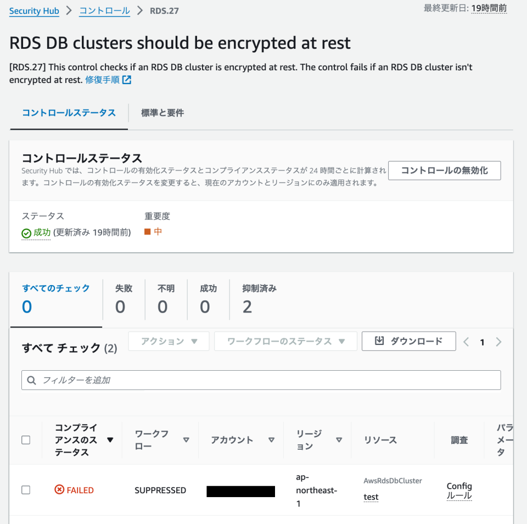527x524 pixels.
Task: Toggle the select-all checkbox in table header
Action: pos(25,440)
